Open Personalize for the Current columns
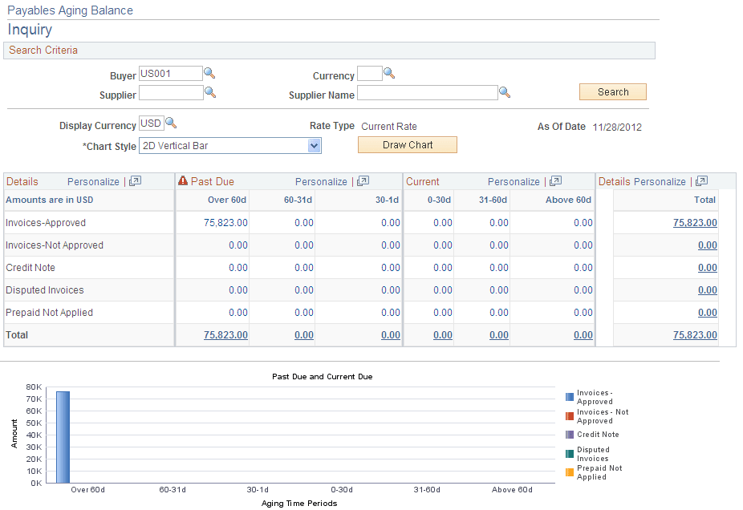The image size is (743, 510). tap(514, 181)
